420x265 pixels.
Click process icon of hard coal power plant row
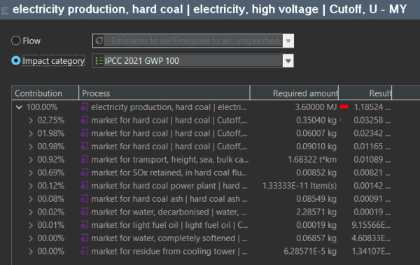pyautogui.click(x=85, y=186)
